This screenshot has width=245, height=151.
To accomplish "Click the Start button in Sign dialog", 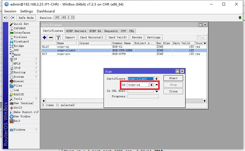I will (x=173, y=78).
